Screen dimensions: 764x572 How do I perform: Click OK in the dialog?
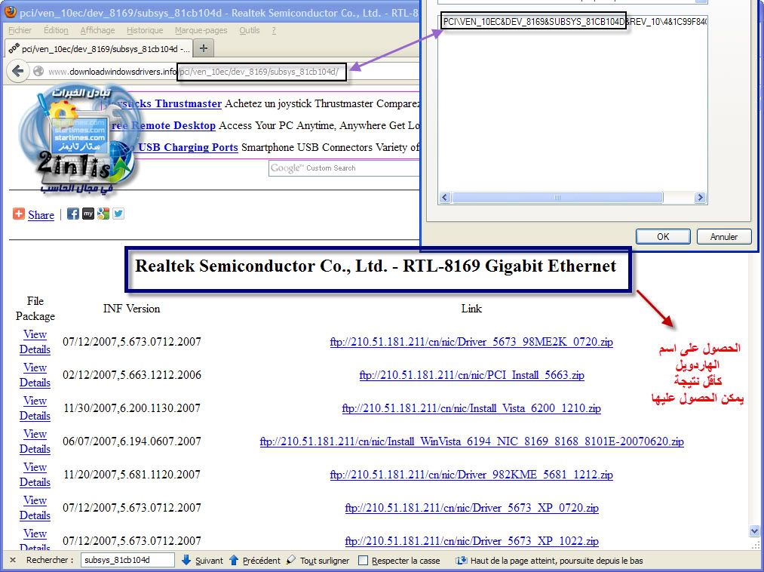tap(663, 236)
